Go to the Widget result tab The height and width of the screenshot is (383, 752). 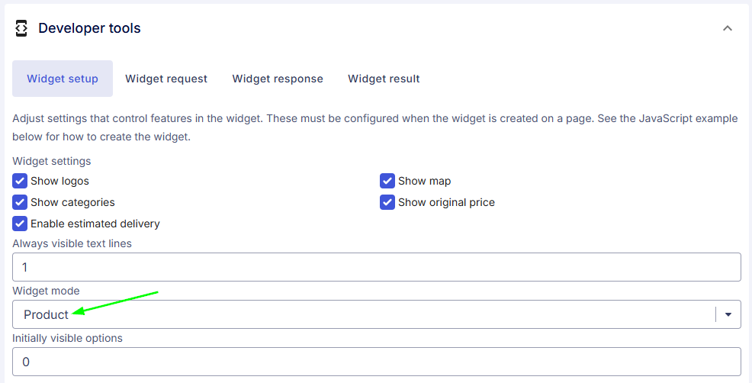(384, 79)
